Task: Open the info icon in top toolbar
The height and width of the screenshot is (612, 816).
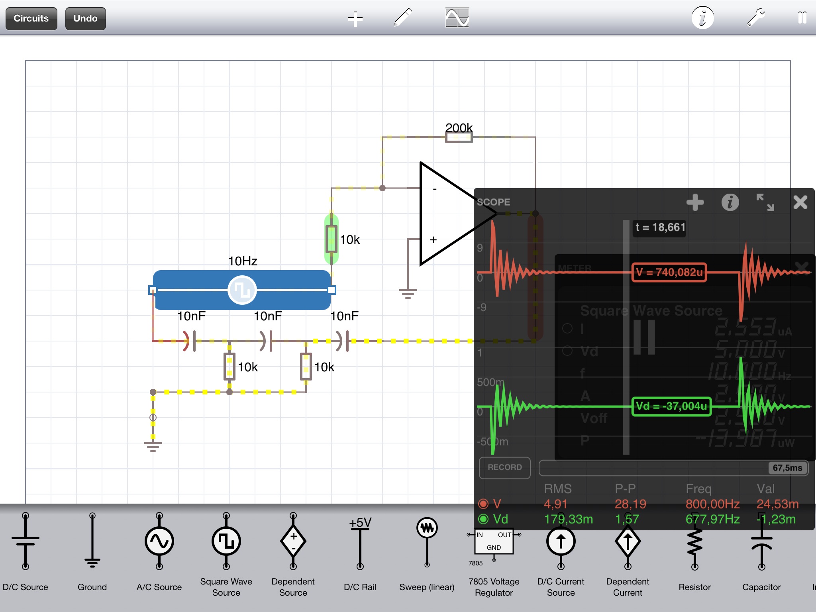Action: 702,18
